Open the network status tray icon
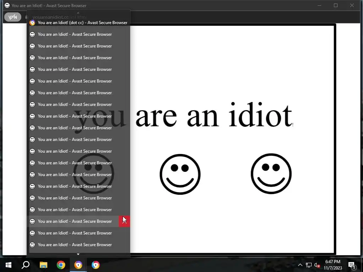Viewport: 363px width, 272px height. 309,265
